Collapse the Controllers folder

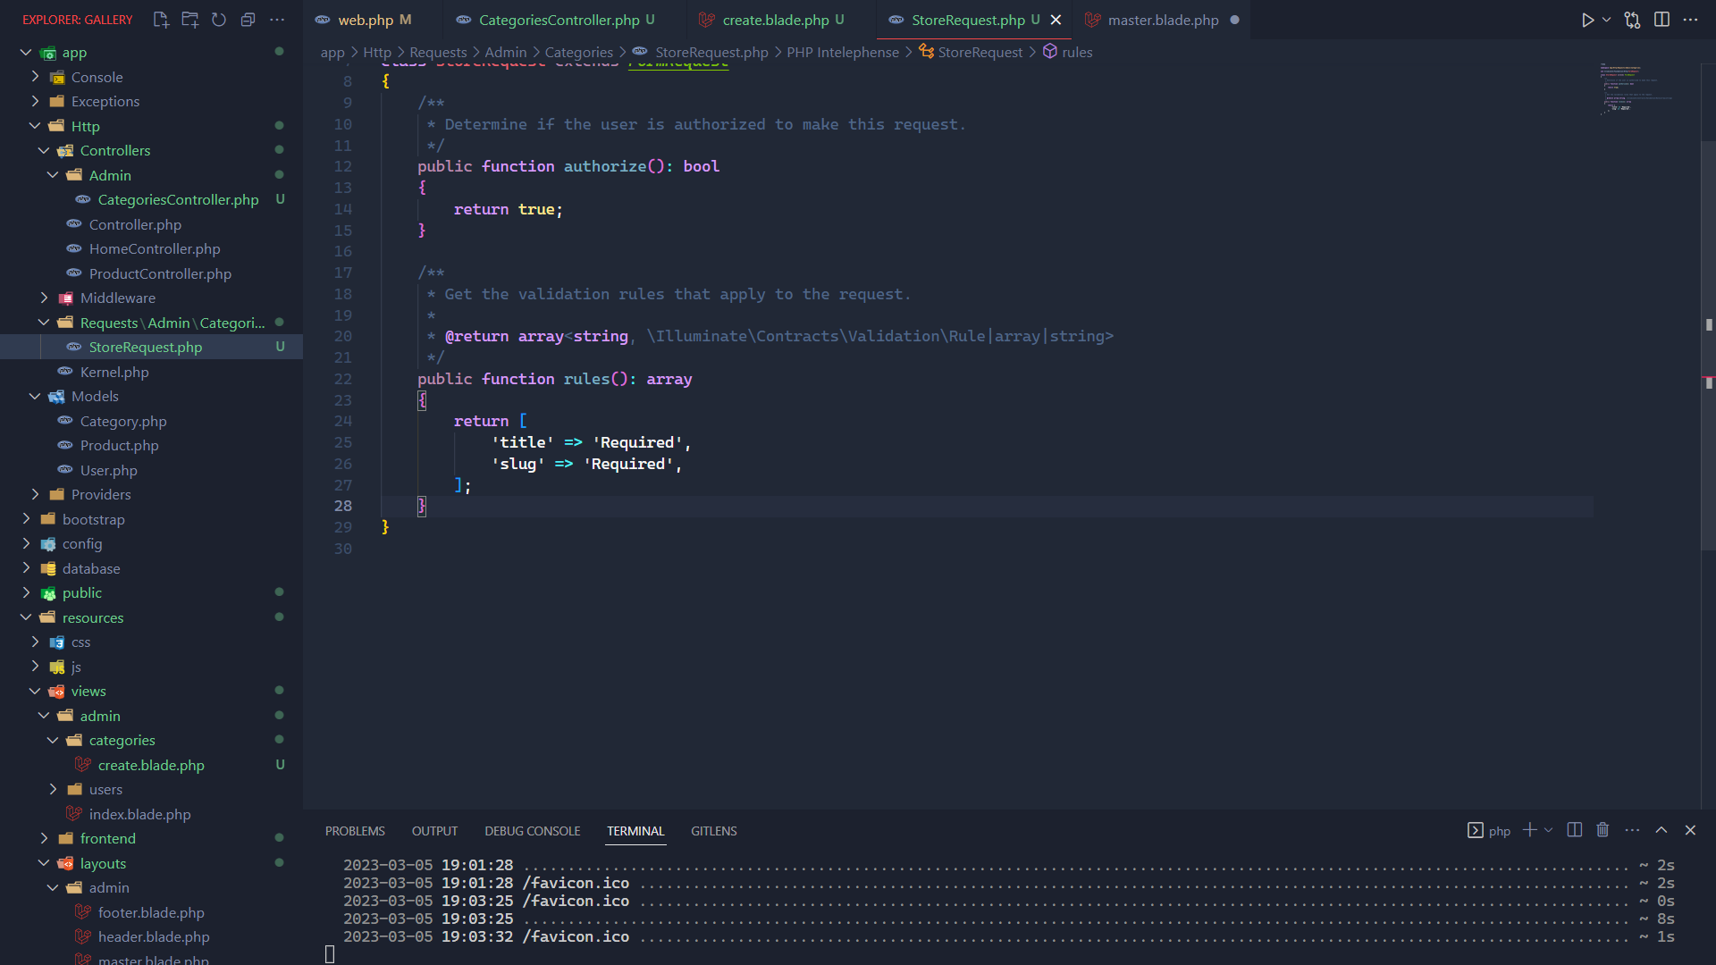click(44, 150)
